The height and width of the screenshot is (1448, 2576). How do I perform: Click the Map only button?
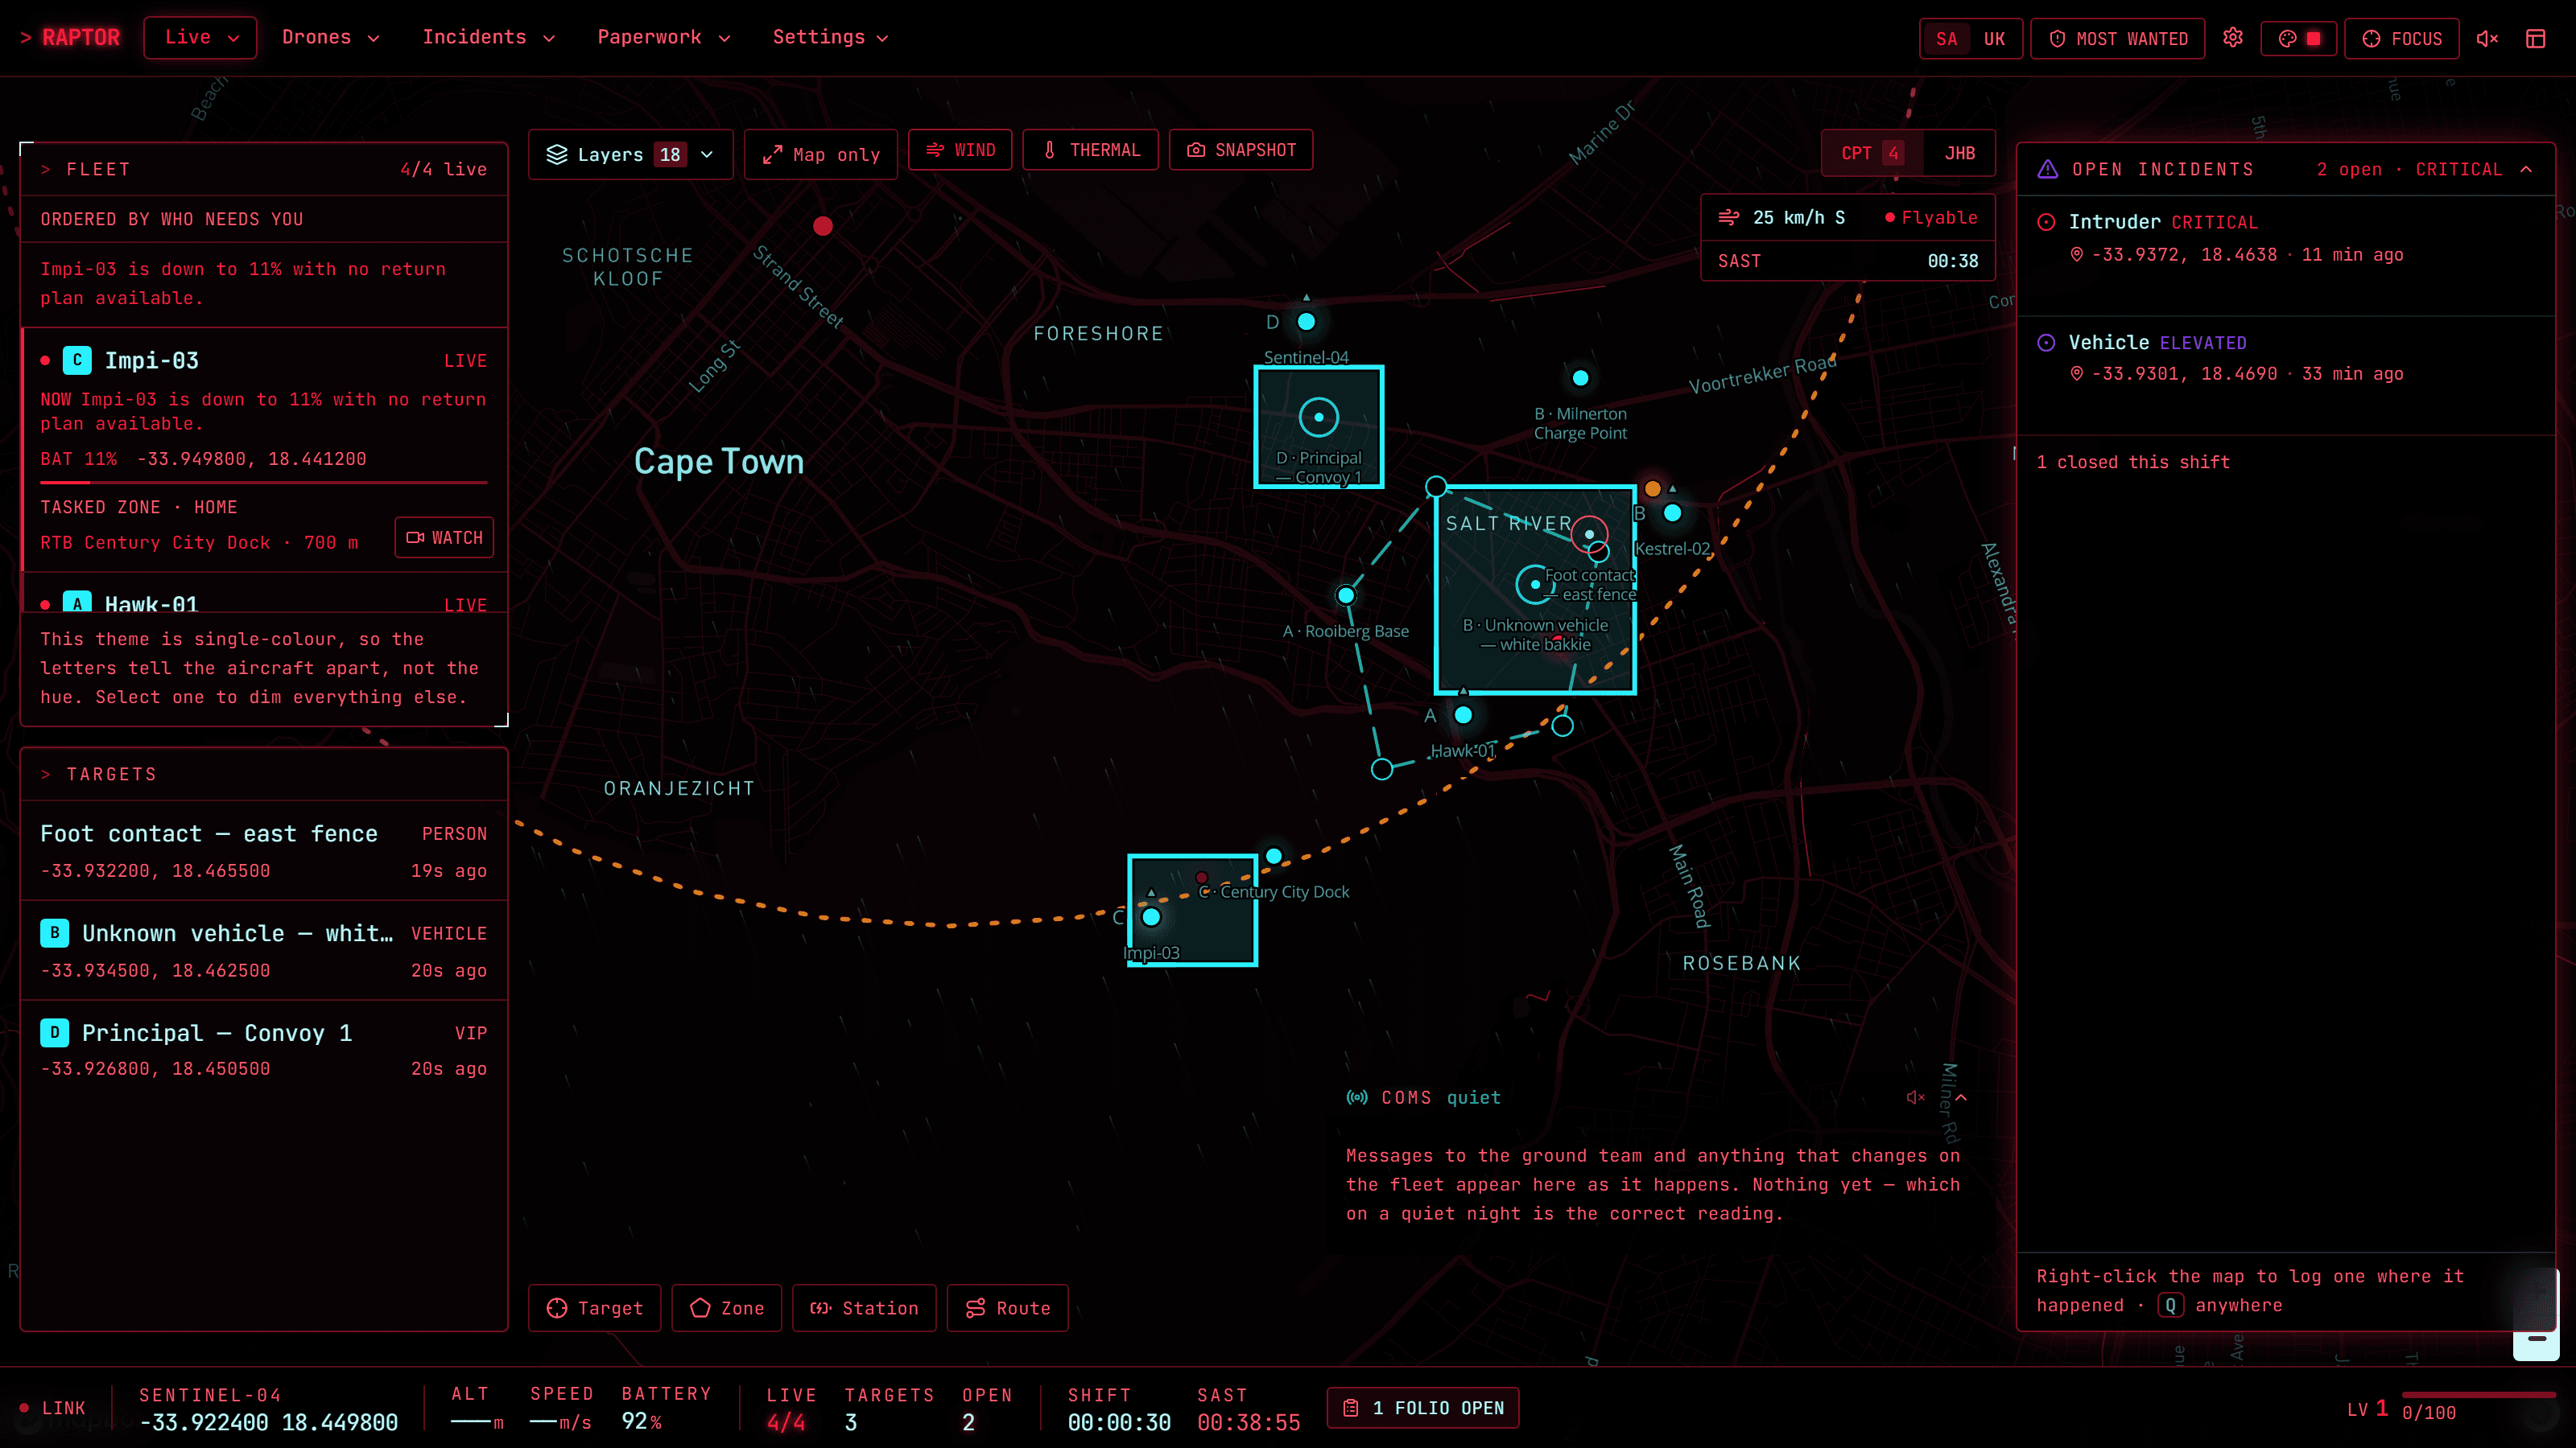pyautogui.click(x=820, y=154)
